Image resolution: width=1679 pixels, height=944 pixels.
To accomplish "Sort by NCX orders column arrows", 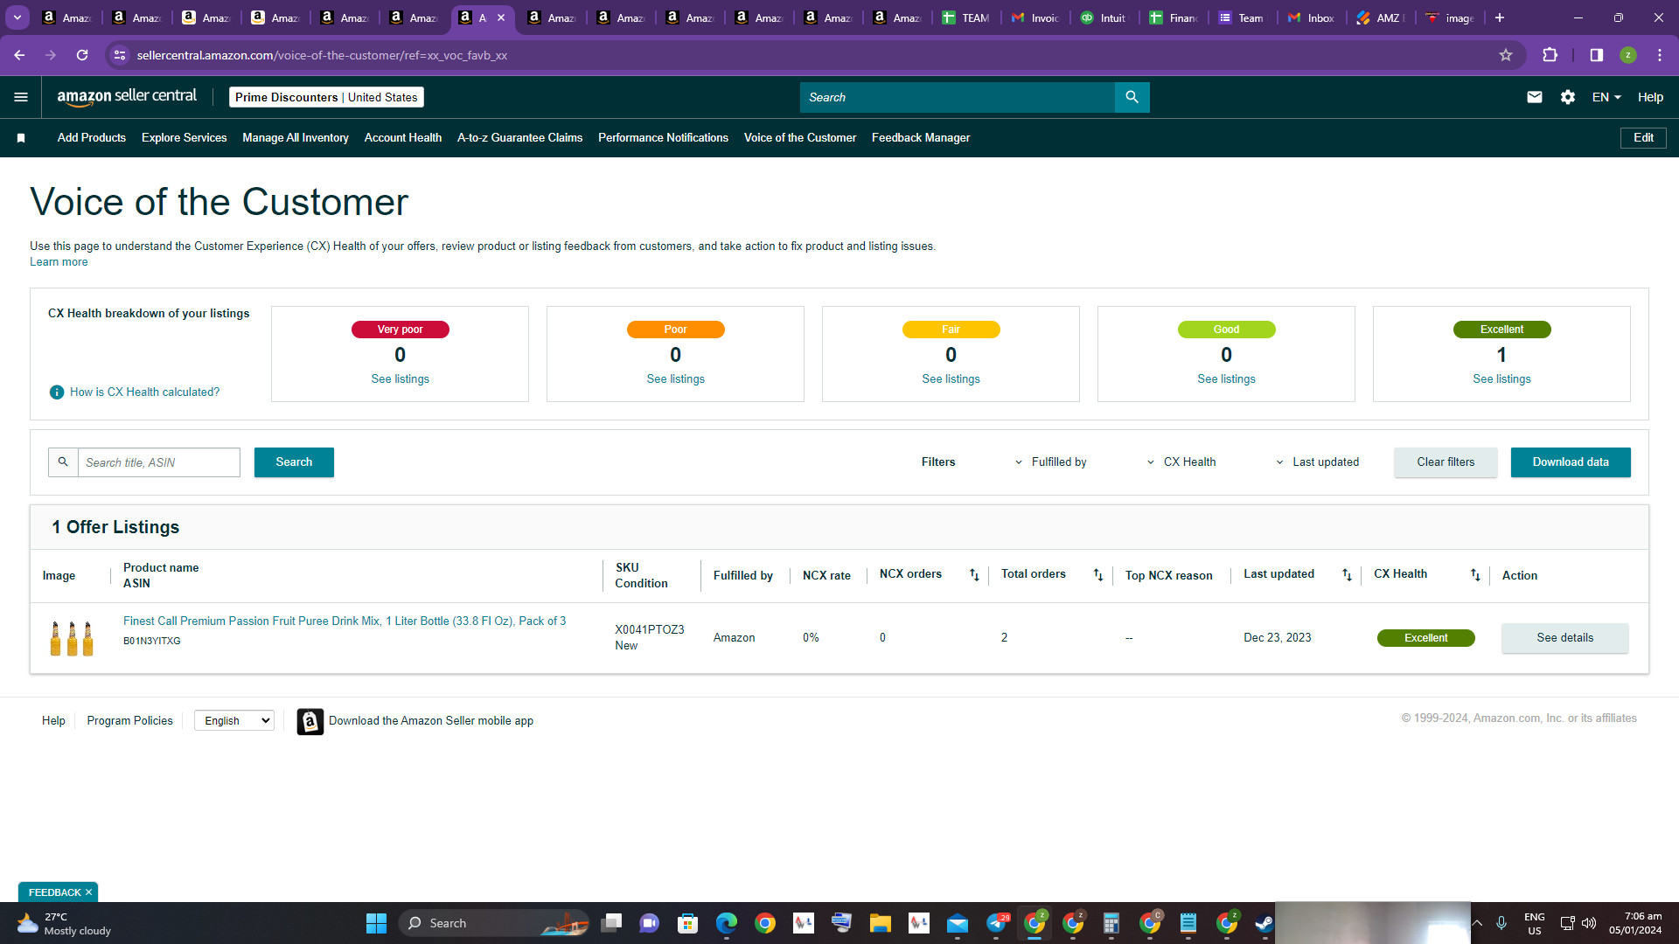I will pos(974,575).
